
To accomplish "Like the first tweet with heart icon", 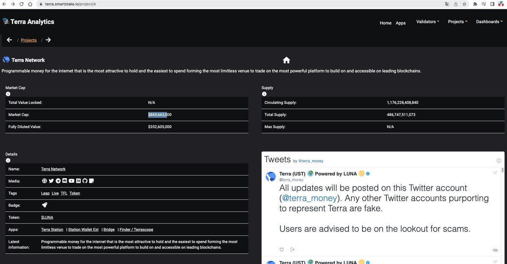I will tap(282, 249).
